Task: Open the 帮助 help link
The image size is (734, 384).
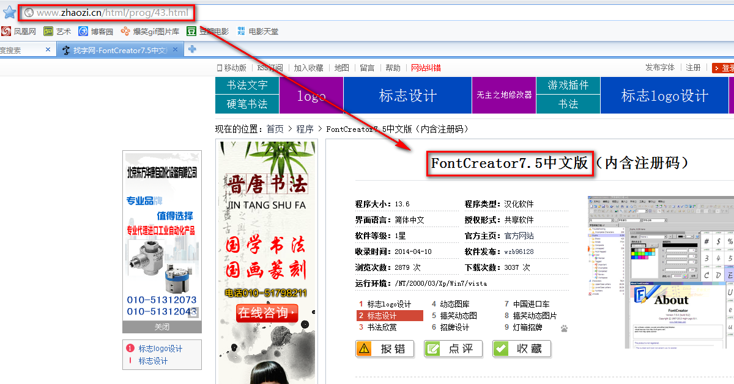Action: pyautogui.click(x=393, y=68)
